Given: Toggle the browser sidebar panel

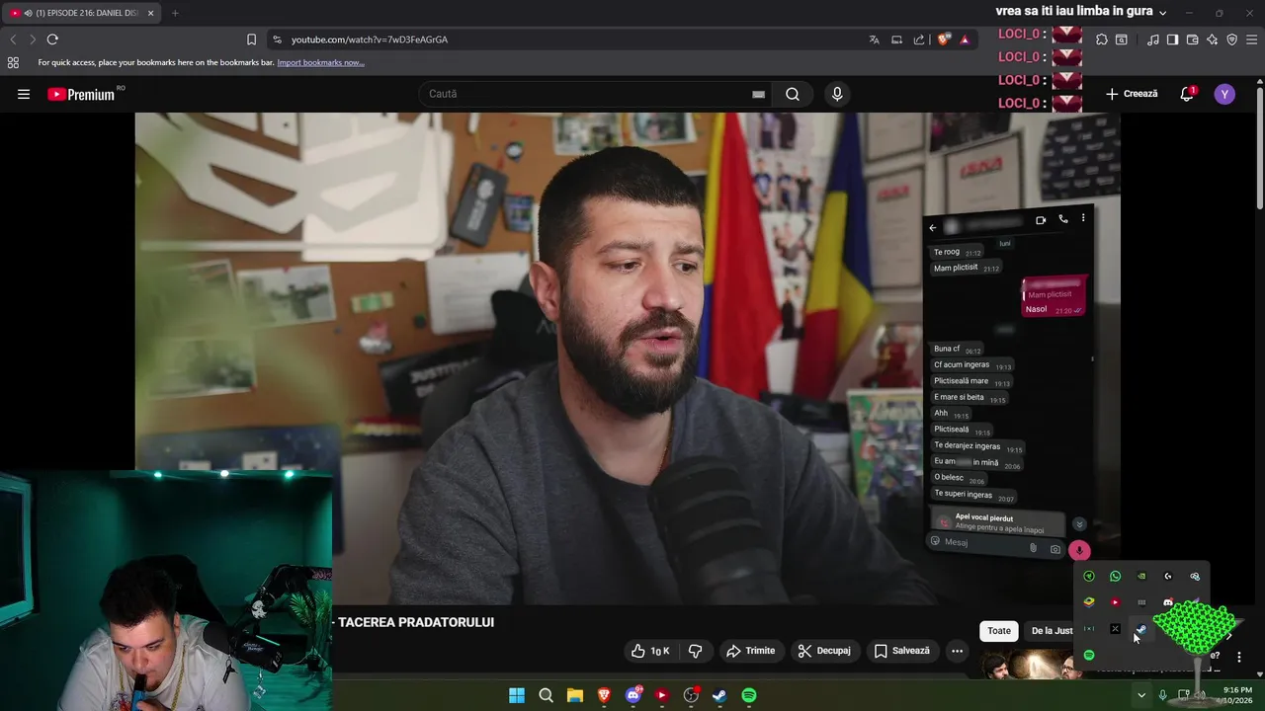Looking at the screenshot, I should pos(1172,39).
